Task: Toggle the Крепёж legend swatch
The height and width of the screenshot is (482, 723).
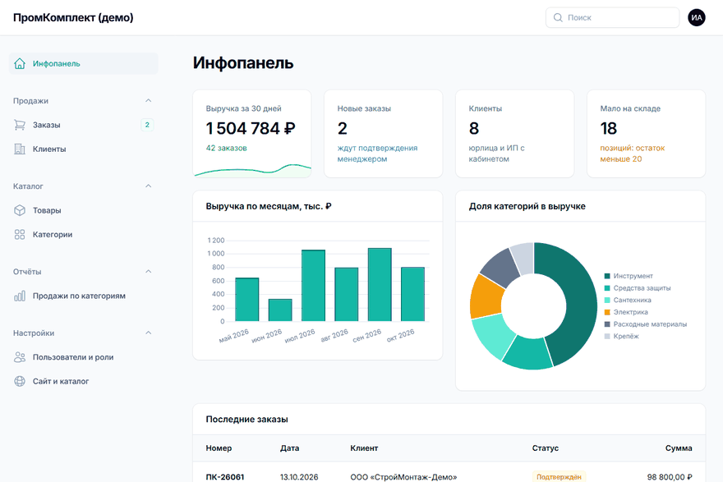Action: [607, 336]
